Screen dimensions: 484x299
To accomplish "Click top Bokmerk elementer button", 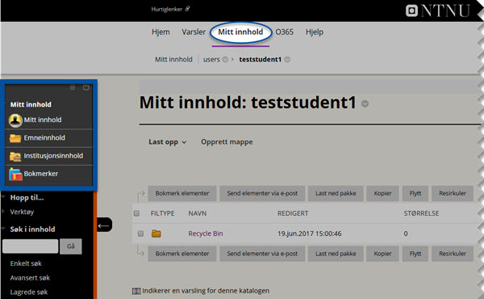I will pyautogui.click(x=182, y=193).
